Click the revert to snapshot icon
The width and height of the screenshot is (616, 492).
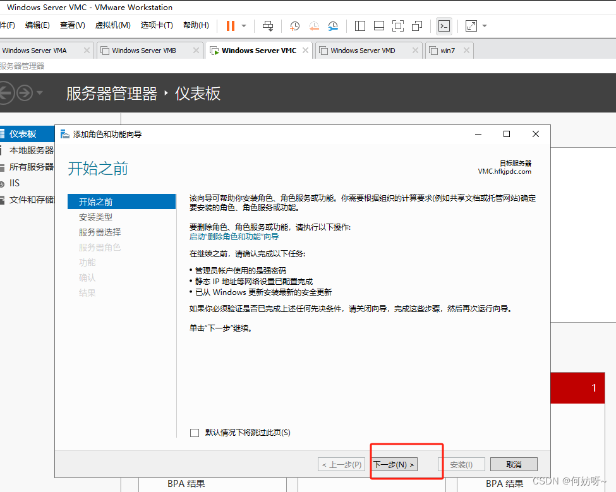click(x=314, y=26)
